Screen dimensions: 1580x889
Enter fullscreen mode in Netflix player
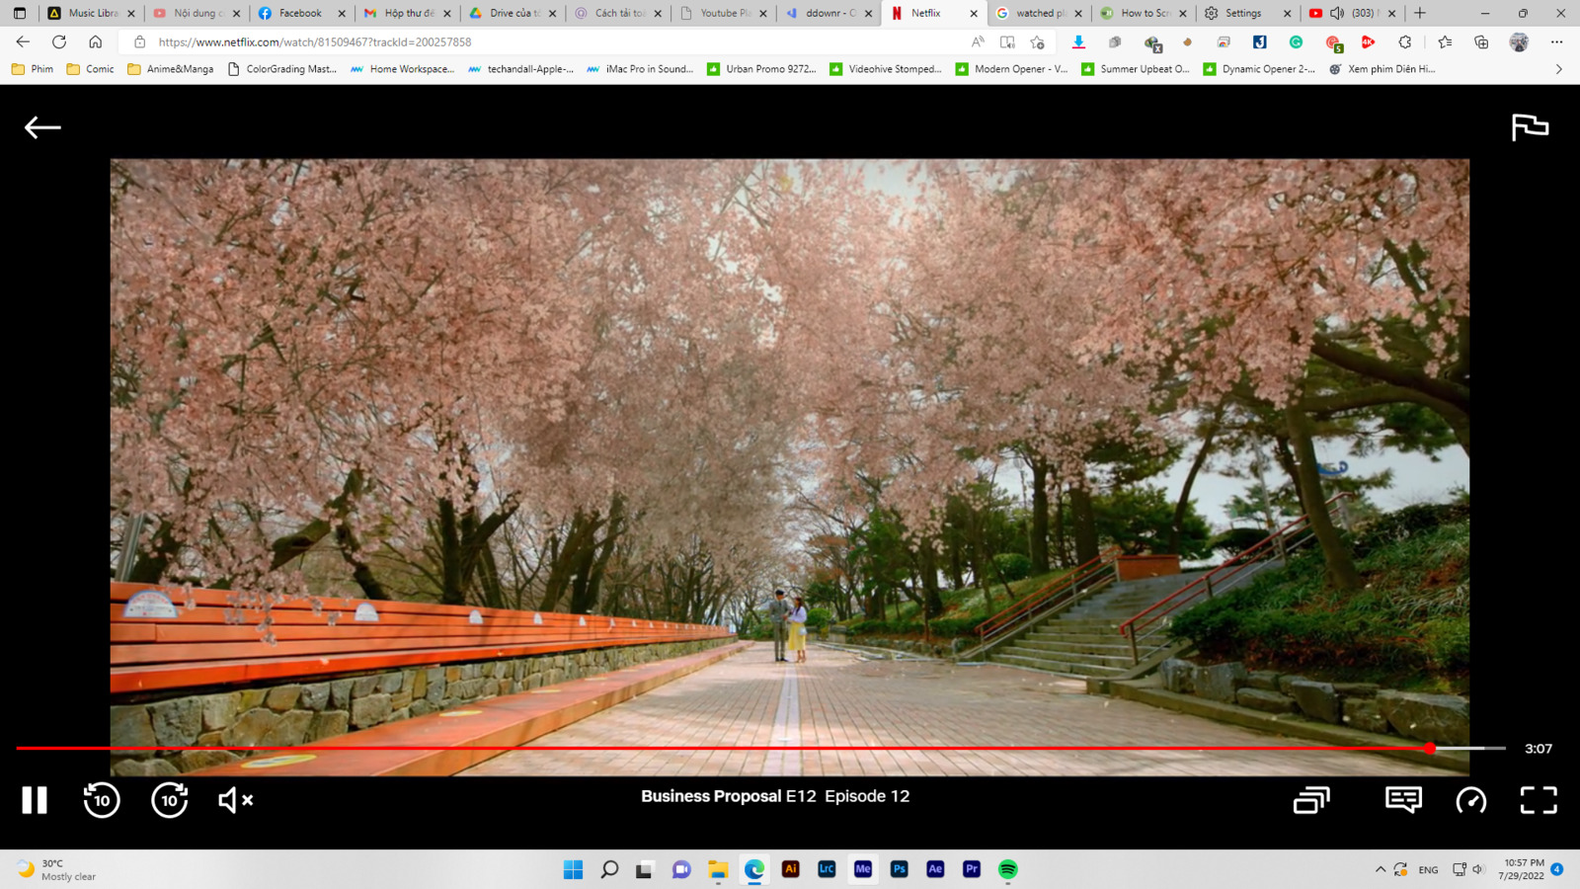coord(1539,800)
